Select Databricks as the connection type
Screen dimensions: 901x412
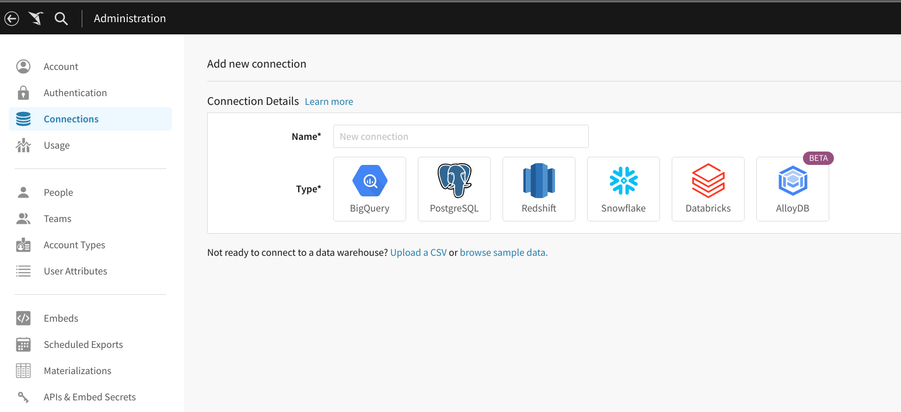[x=708, y=188]
